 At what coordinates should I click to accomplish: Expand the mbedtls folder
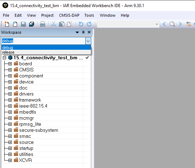pyautogui.click(x=10, y=112)
